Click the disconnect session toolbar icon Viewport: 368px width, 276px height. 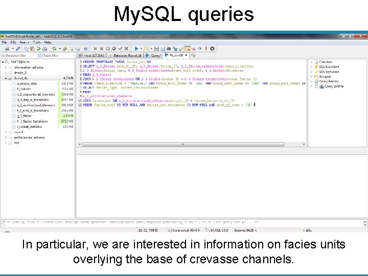tap(18, 49)
